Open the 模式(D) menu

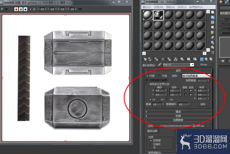point(147,7)
